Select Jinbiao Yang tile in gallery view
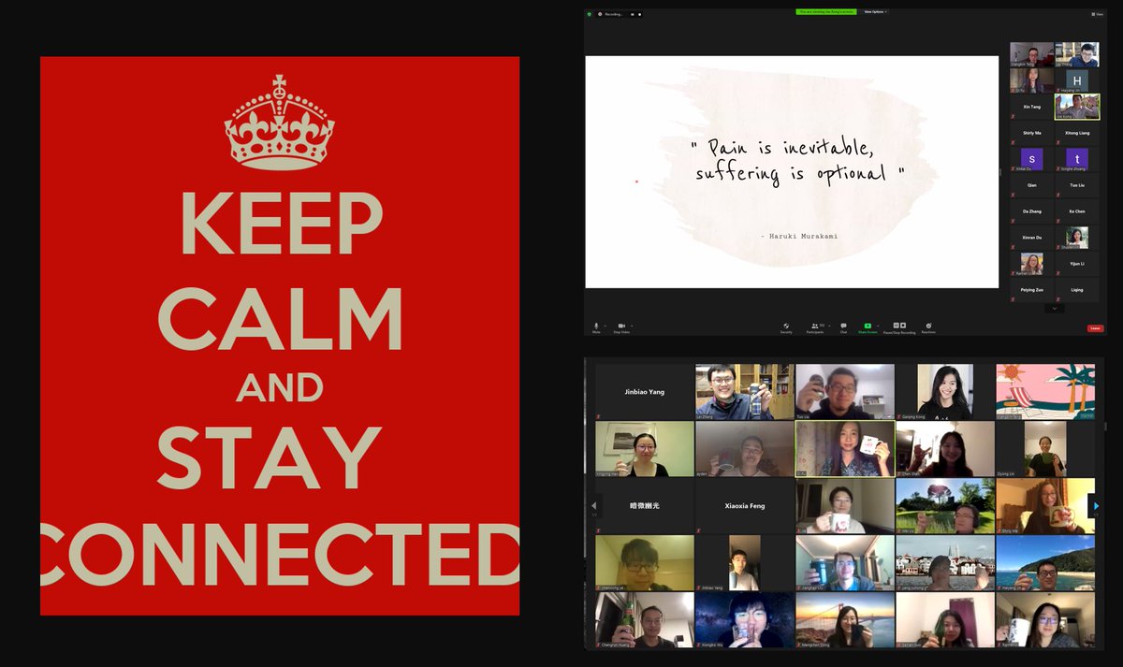The image size is (1123, 667). (x=645, y=391)
